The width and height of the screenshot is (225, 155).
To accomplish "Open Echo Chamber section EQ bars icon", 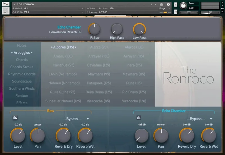I will (139, 118).
